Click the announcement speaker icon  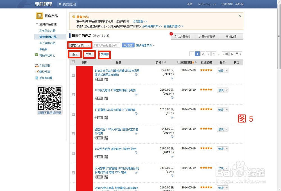pos(74,17)
